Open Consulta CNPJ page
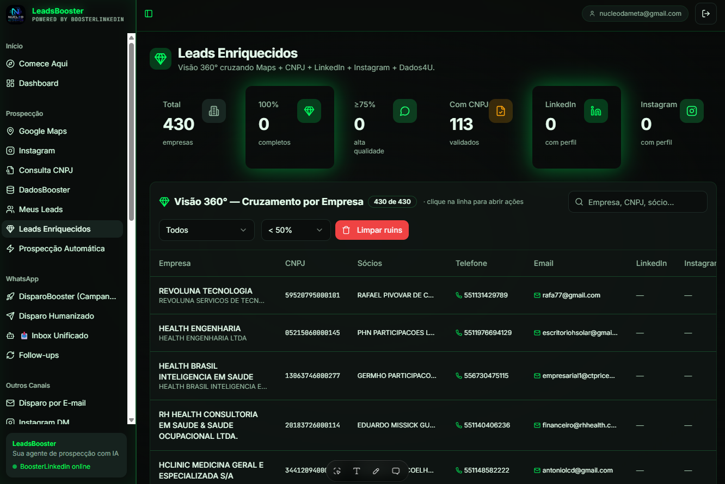The height and width of the screenshot is (484, 725). coord(63,170)
